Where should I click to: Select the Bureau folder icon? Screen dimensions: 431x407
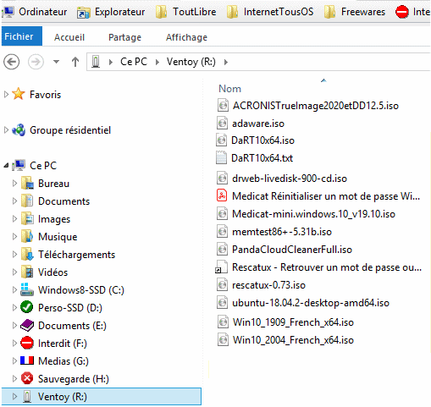(27, 183)
